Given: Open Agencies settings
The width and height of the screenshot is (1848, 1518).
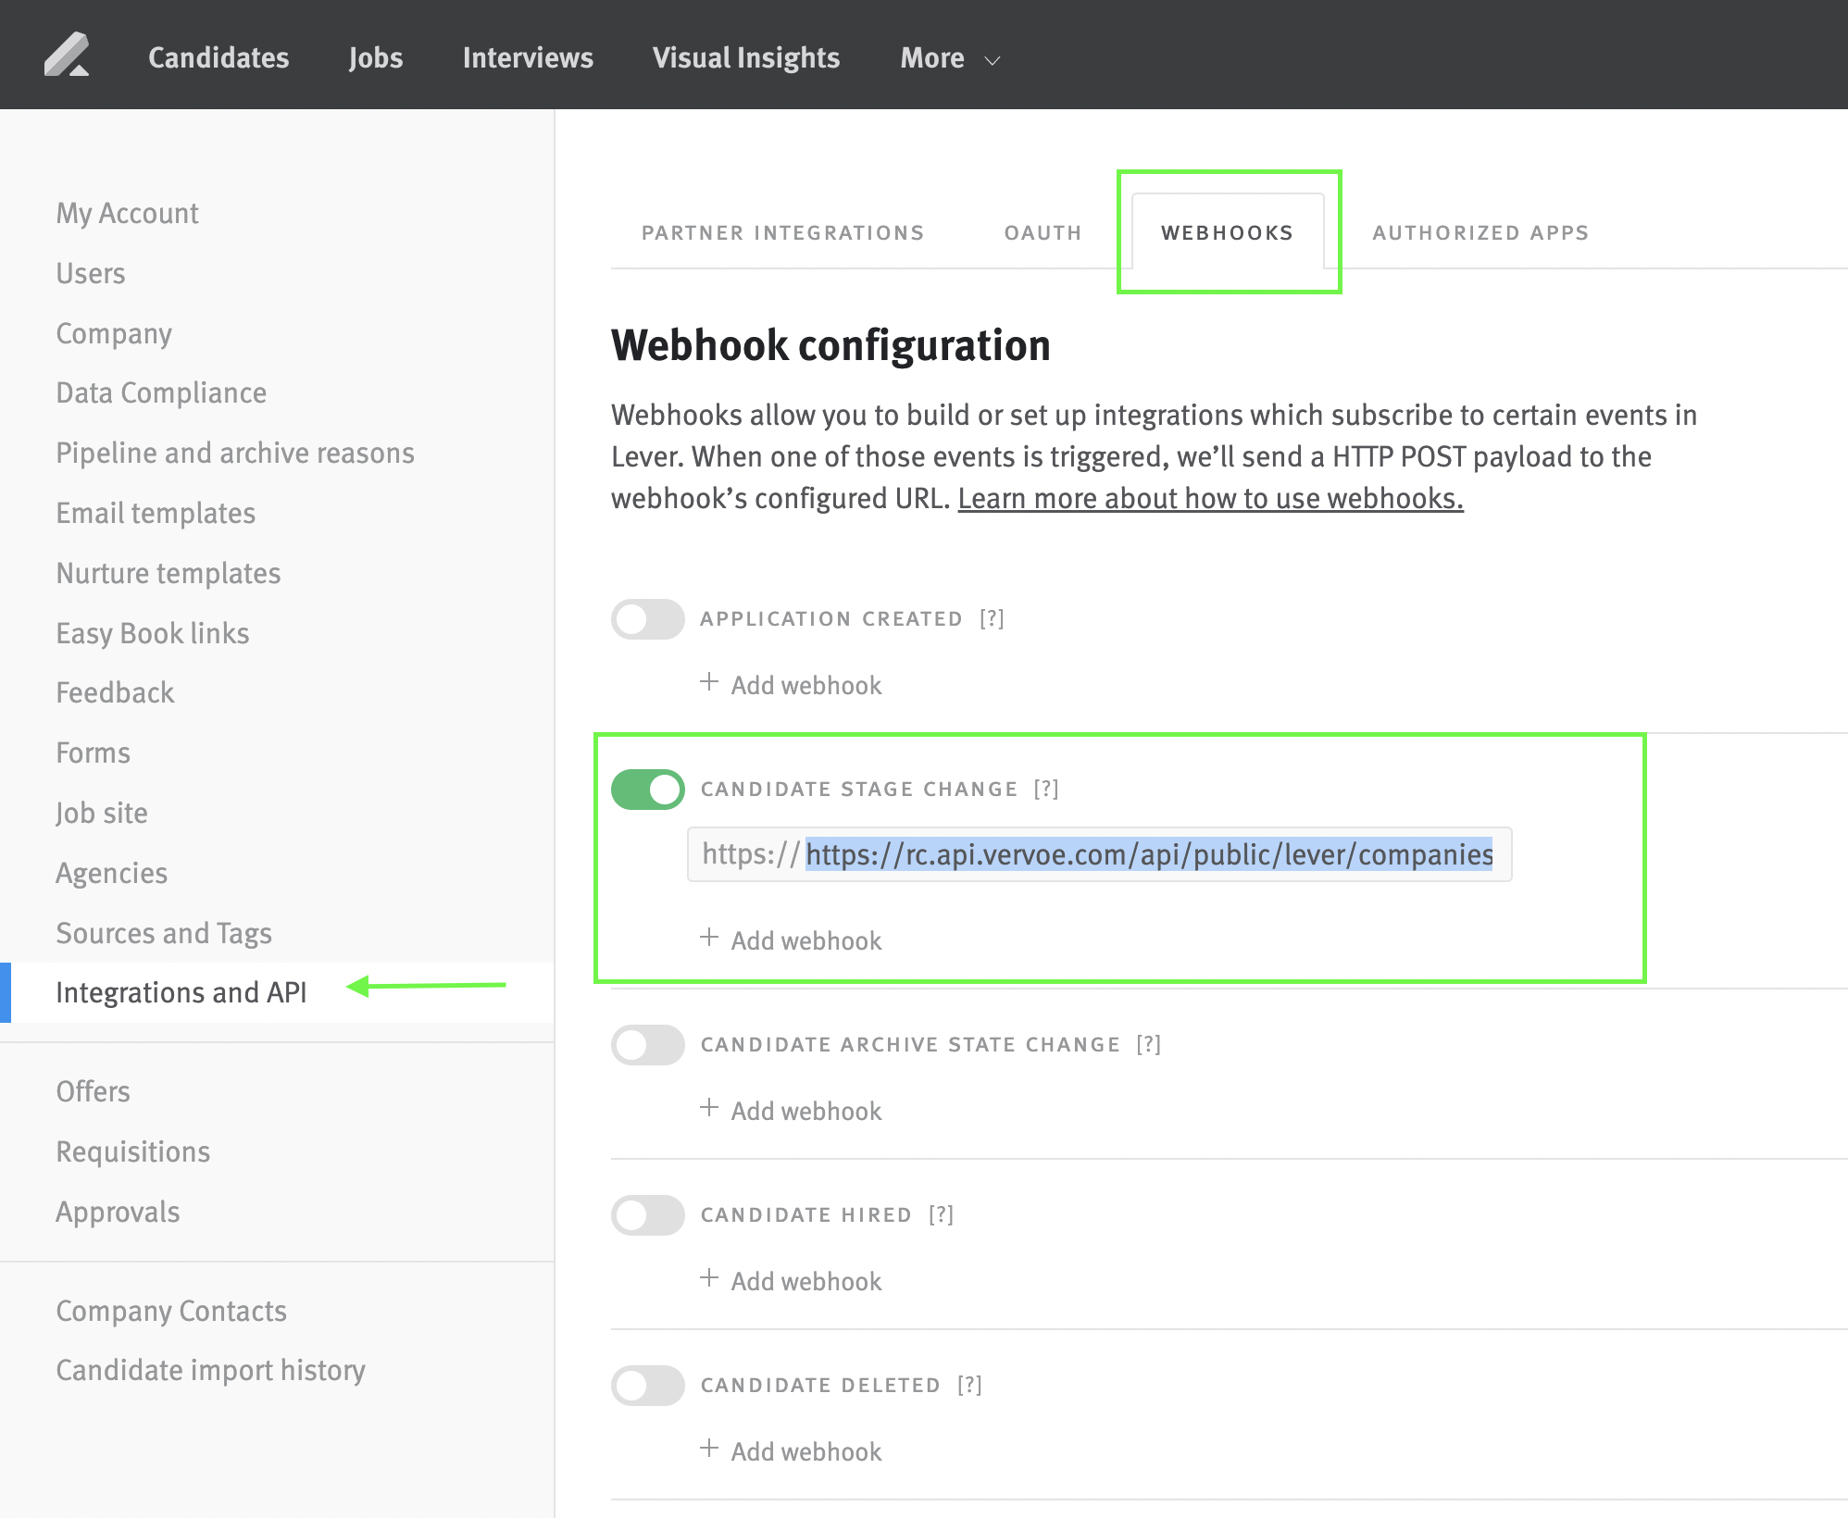Looking at the screenshot, I should 112,873.
